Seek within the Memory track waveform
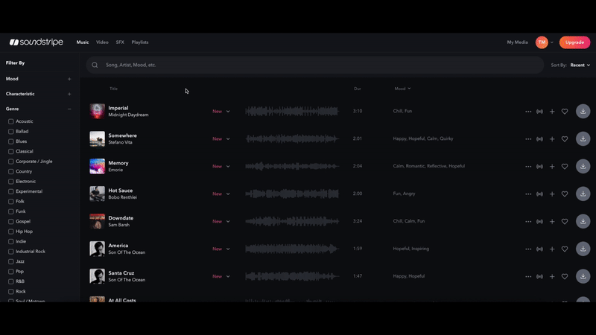 click(x=292, y=166)
